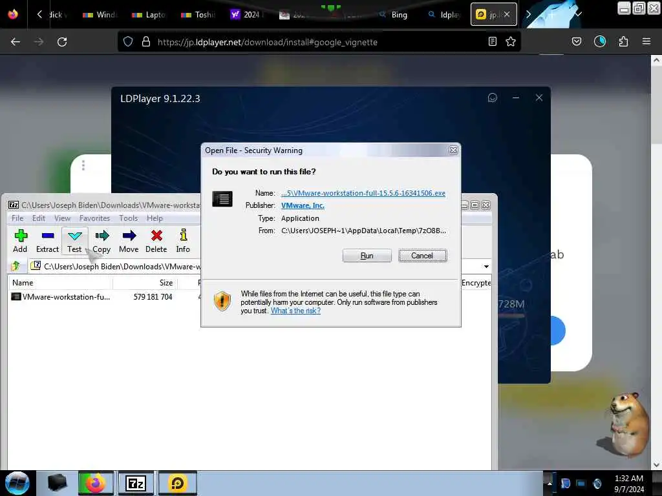Viewport: 662px width, 496px height.
Task: Expand the 7-Zip address path dropdown
Action: 486,267
